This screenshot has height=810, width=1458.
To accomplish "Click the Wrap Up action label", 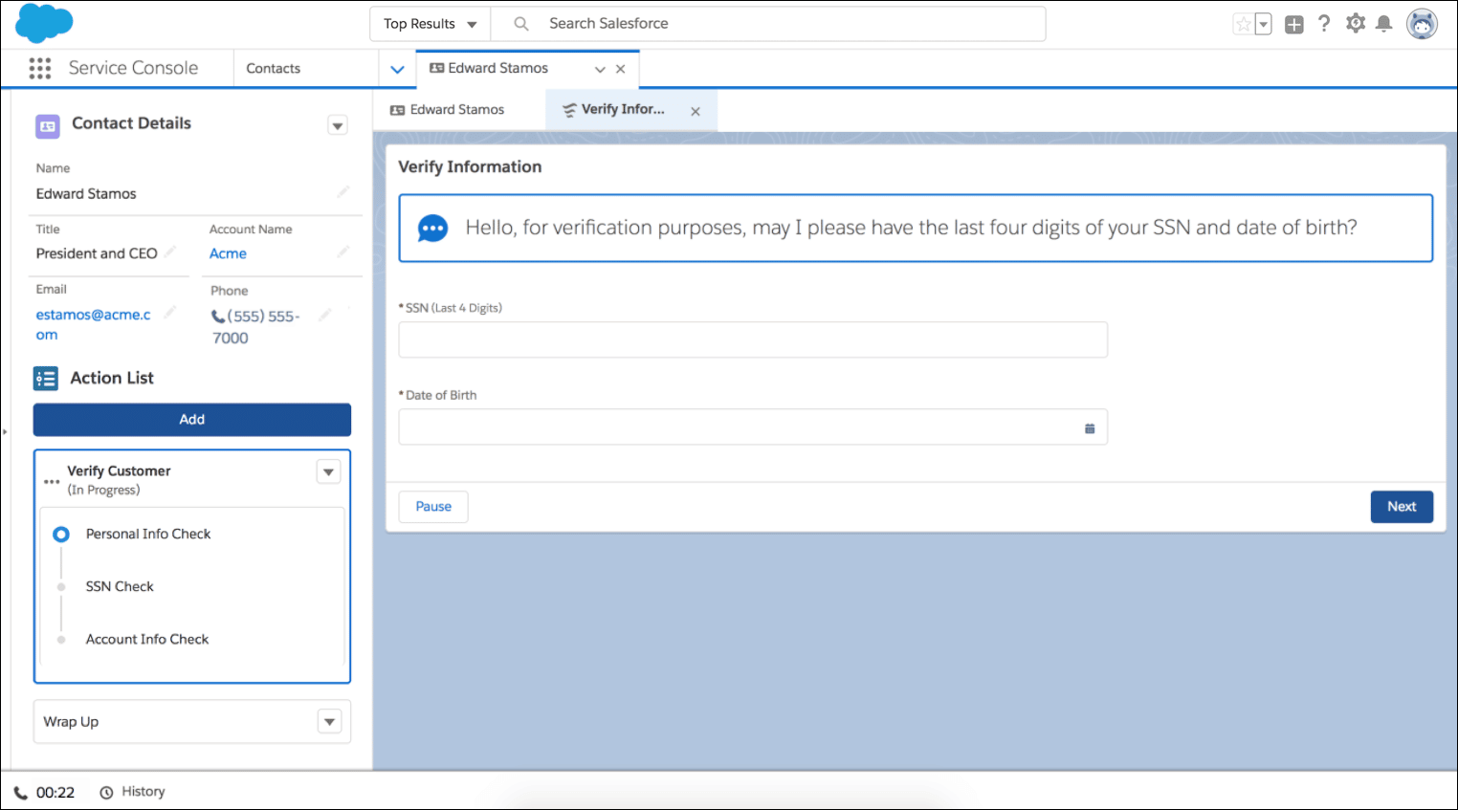I will (x=71, y=722).
